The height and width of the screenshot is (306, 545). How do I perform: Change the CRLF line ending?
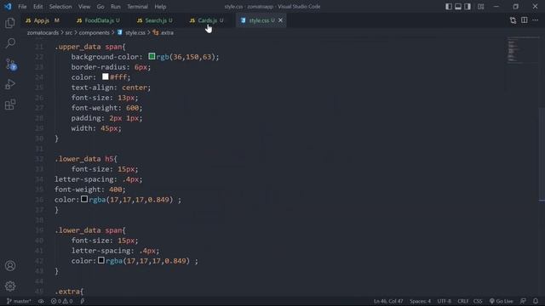pos(463,301)
